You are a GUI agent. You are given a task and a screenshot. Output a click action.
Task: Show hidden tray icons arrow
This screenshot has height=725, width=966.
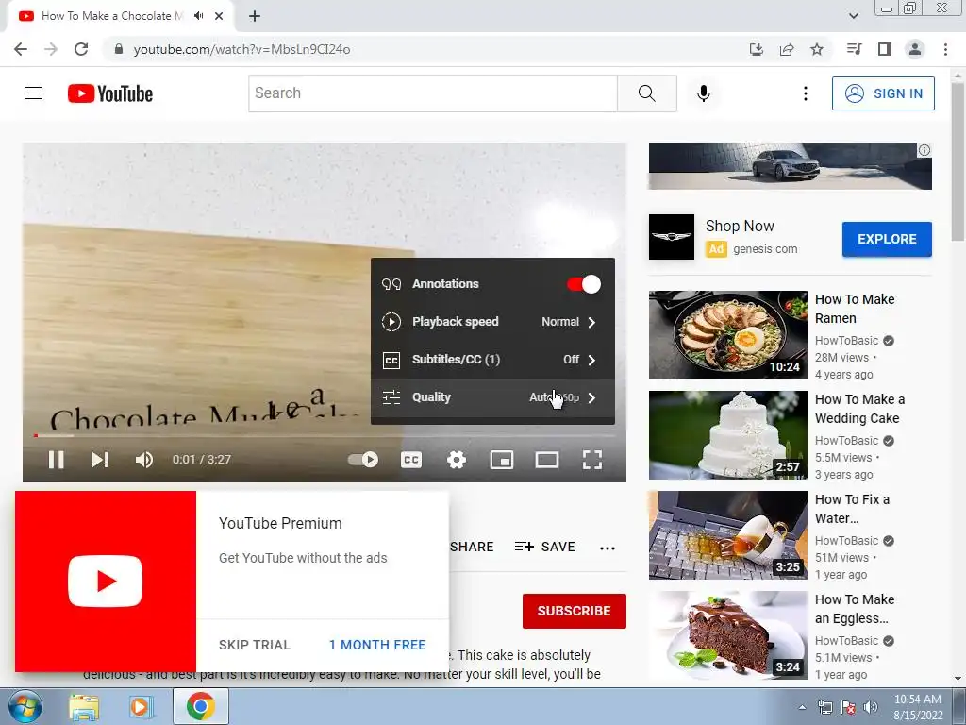(802, 707)
